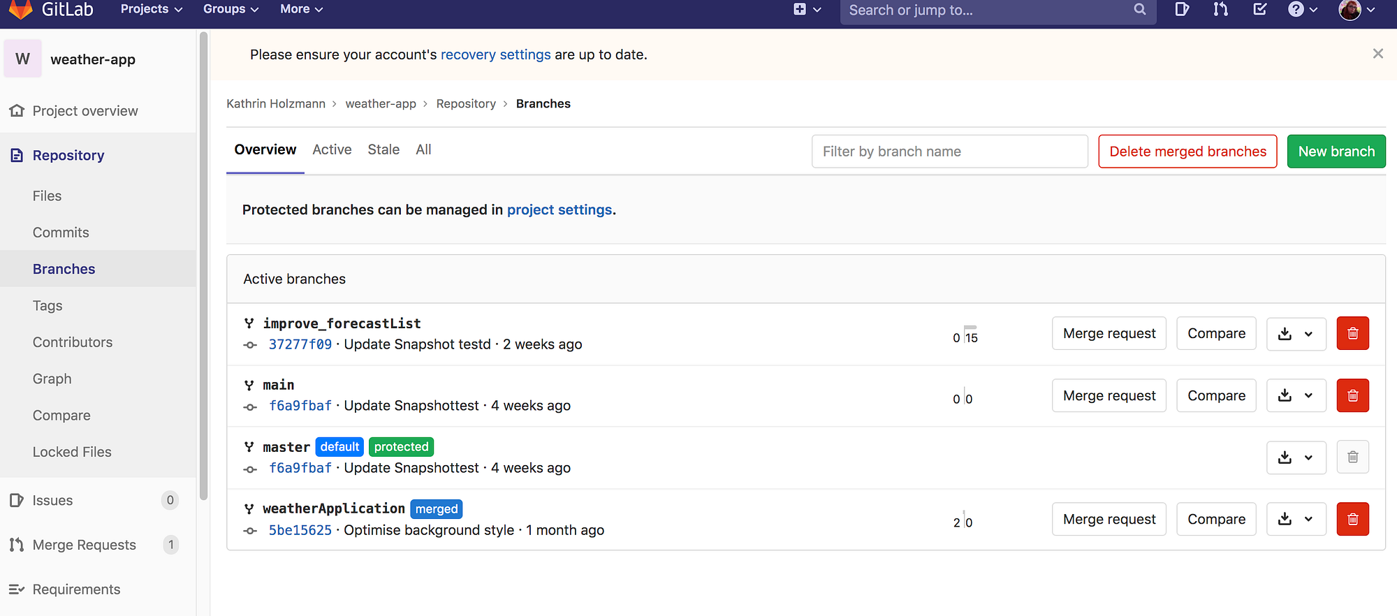Open the recovery settings link
Viewport: 1397px width, 616px height.
[495, 54]
